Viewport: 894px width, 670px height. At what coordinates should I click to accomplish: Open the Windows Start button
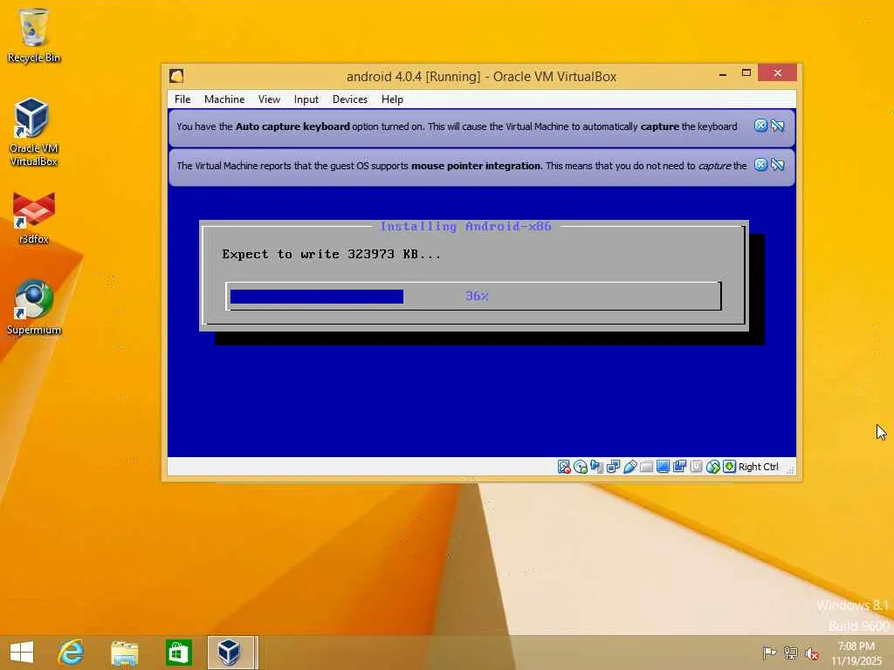pyautogui.click(x=22, y=653)
